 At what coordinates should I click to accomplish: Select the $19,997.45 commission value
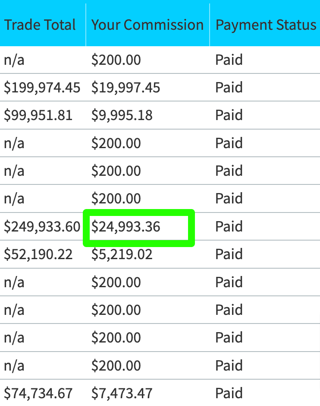tap(125, 88)
